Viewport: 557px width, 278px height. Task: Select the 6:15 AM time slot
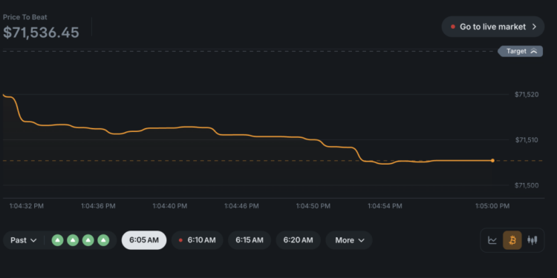tap(250, 240)
